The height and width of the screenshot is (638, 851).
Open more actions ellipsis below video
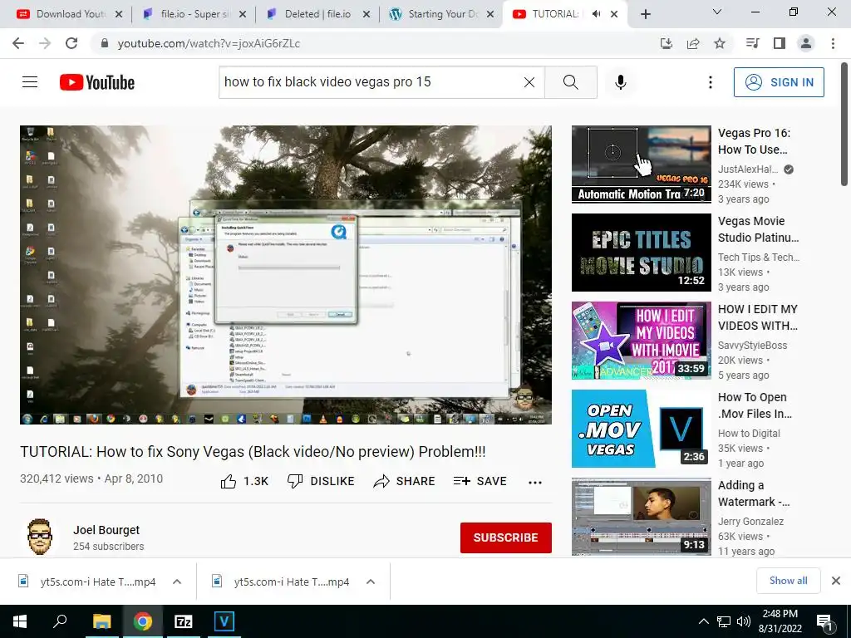[x=535, y=483]
